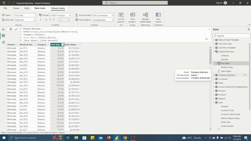This screenshot has width=251, height=141.
Task: Open Data groups ribbon button
Action: click(x=133, y=18)
